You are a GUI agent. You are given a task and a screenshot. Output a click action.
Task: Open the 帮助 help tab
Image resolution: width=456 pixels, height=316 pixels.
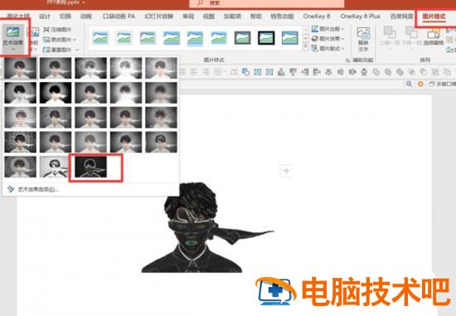pyautogui.click(x=255, y=17)
